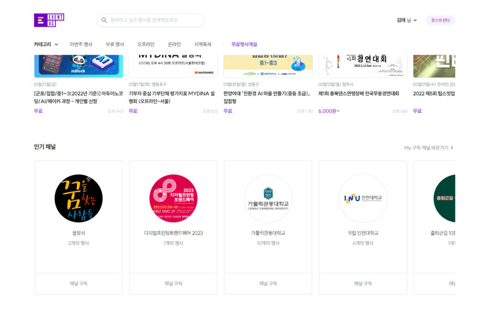Open the 무료행사개설 link
The height and width of the screenshot is (313, 490).
(x=244, y=44)
